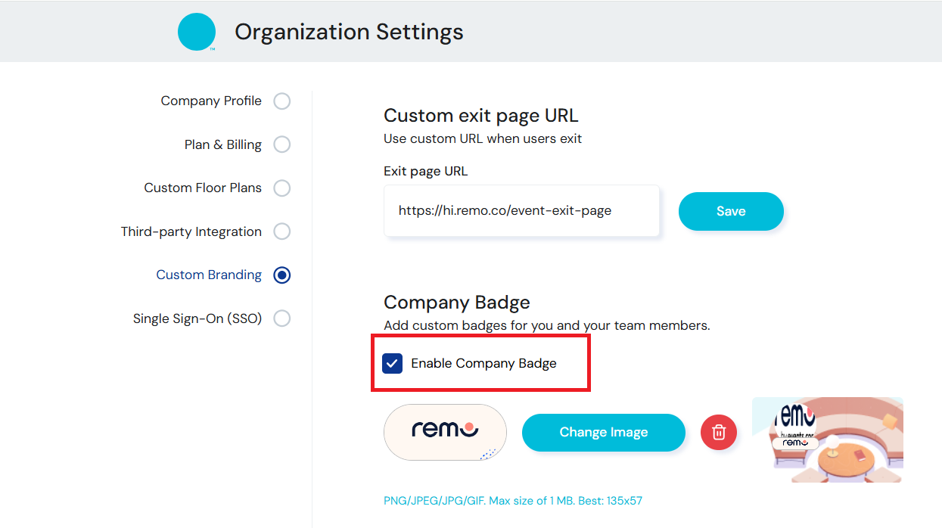Select the Third-party Integration radio button
Screen dimensions: 942x528
(x=281, y=231)
